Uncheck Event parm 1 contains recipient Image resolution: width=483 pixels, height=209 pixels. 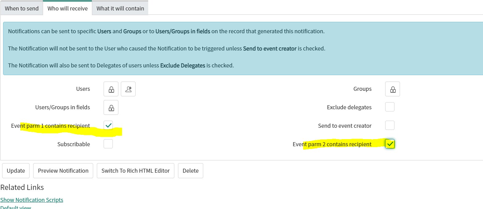[x=108, y=125]
